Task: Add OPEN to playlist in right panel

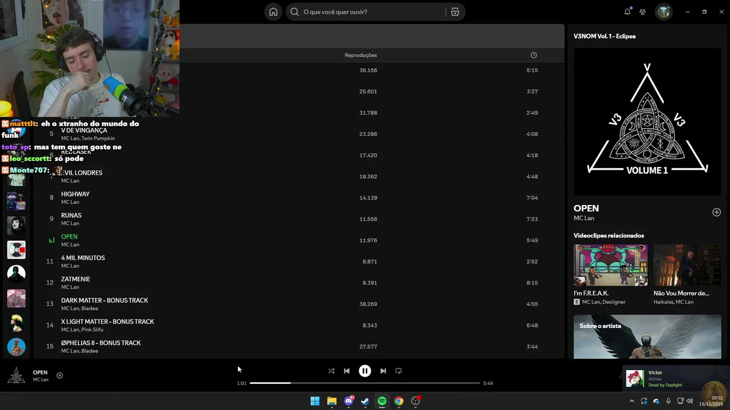Action: tap(716, 212)
